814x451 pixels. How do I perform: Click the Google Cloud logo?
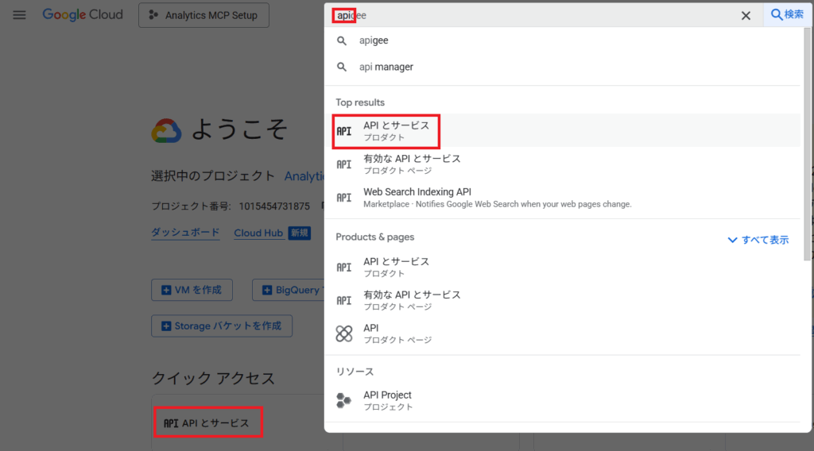point(83,15)
